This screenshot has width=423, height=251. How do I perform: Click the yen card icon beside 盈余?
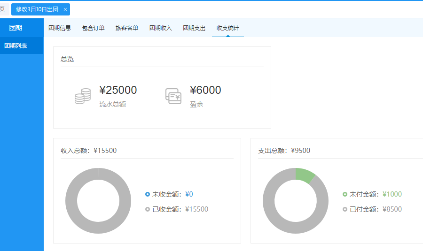(173, 96)
